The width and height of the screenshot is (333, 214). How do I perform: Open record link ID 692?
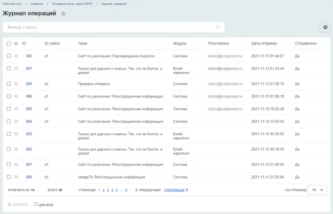click(29, 56)
